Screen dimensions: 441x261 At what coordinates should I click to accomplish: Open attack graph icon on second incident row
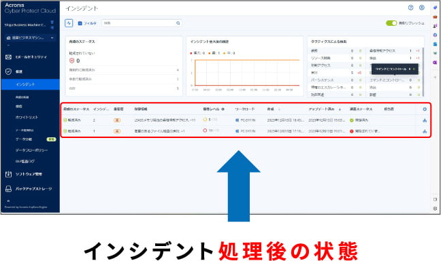point(425,131)
